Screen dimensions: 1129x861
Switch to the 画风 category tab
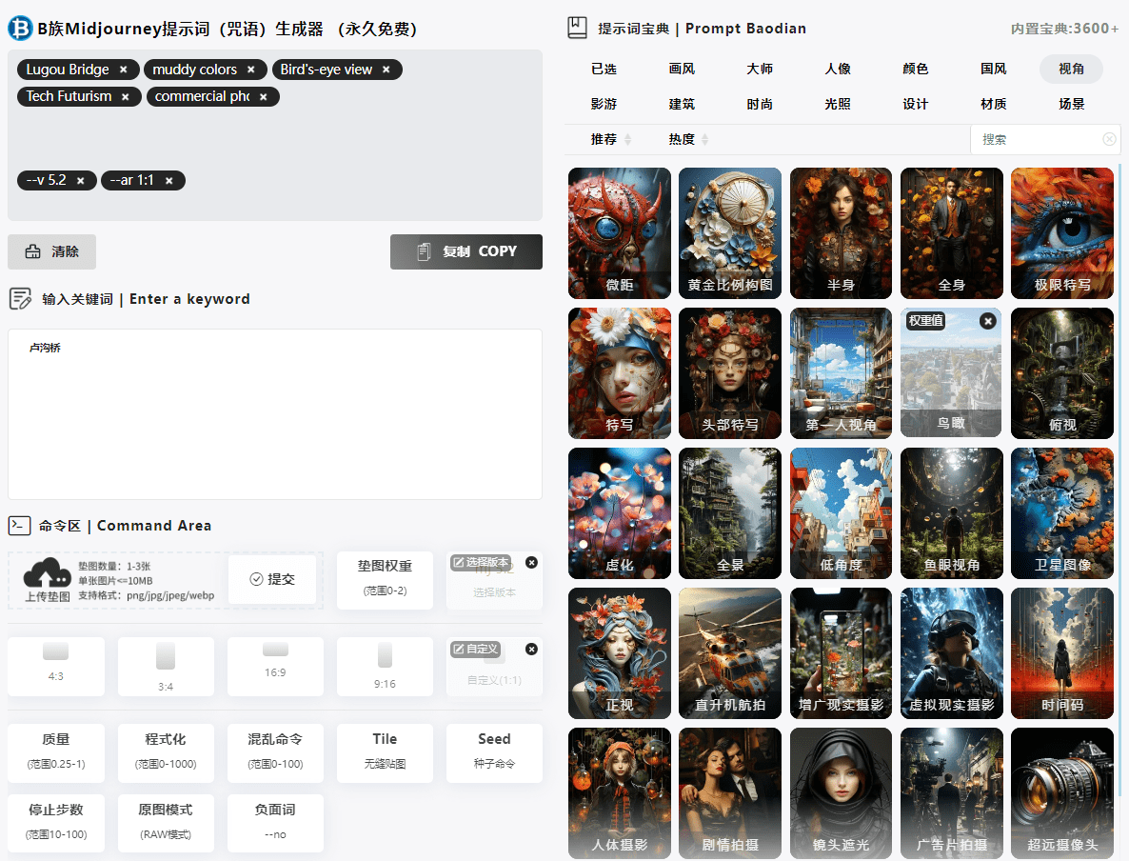click(682, 69)
